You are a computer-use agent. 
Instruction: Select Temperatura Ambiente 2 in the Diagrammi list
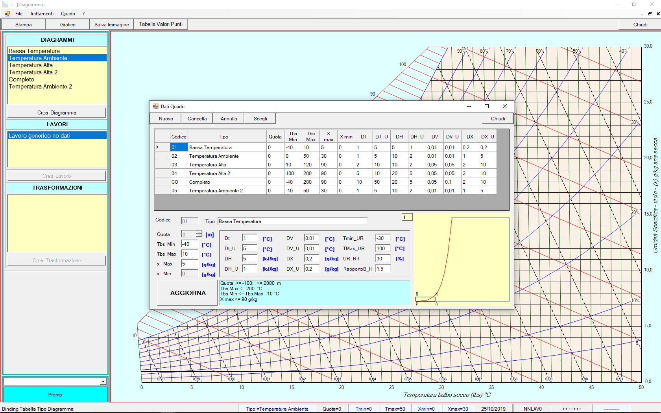pos(57,87)
